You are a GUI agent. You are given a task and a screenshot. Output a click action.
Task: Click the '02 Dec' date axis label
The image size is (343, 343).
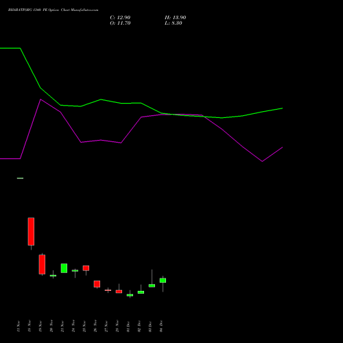click(x=139, y=326)
